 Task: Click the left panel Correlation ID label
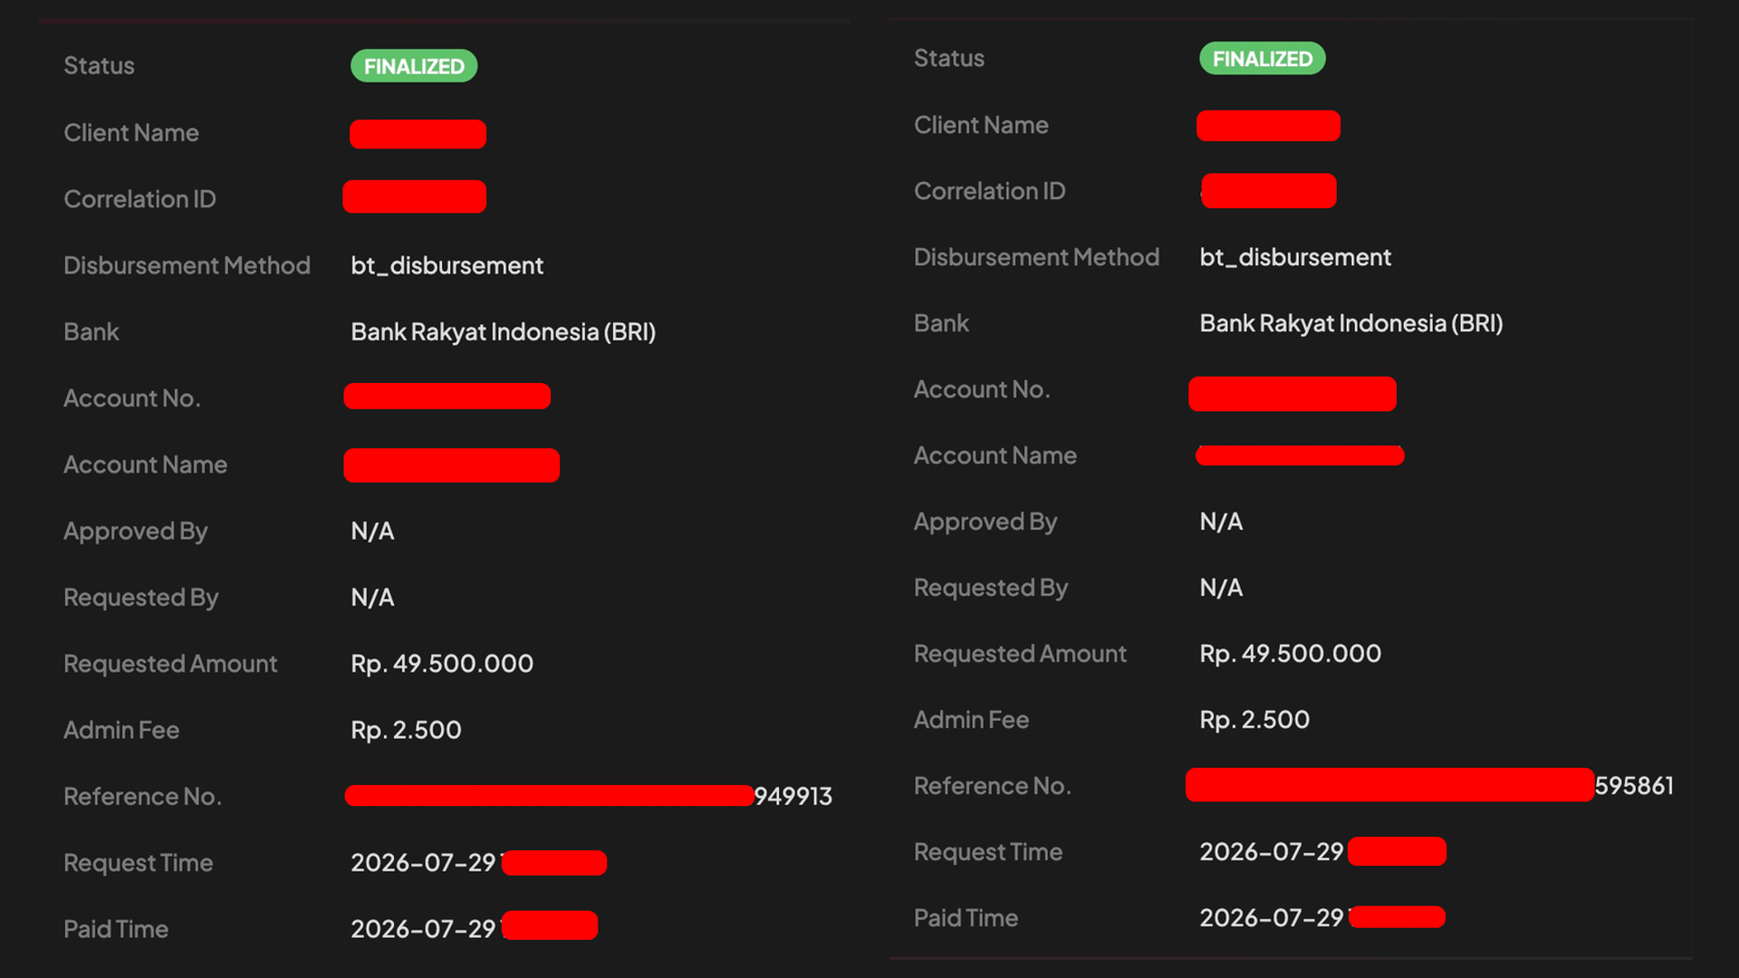(x=139, y=199)
